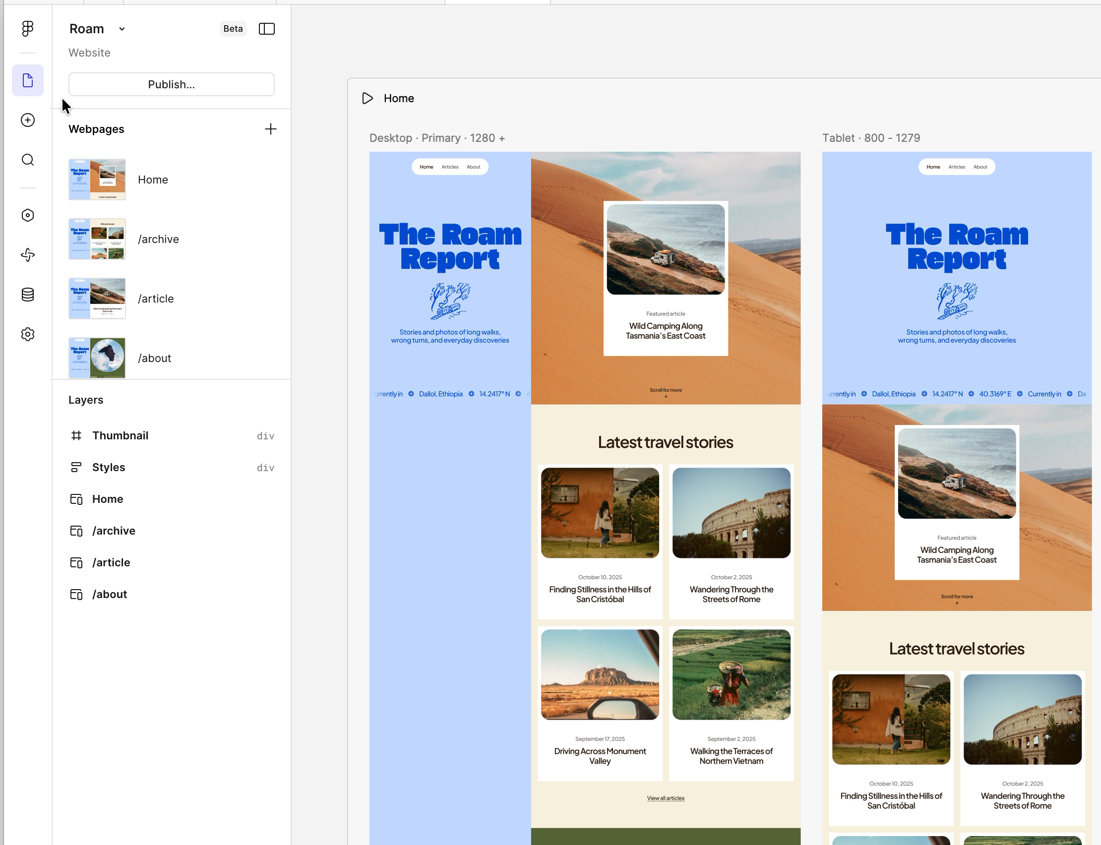Select the Thumbnail layer
The height and width of the screenshot is (845, 1101).
click(x=120, y=435)
